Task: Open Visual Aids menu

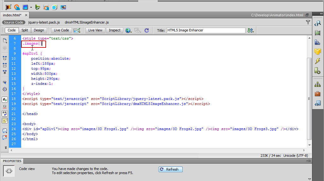Action: 138,30
